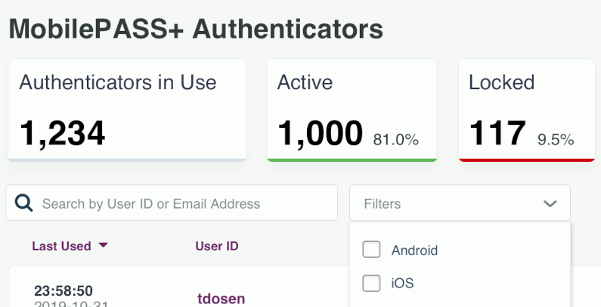Click the red bar under Locked
601x307 pixels.
coord(527,160)
